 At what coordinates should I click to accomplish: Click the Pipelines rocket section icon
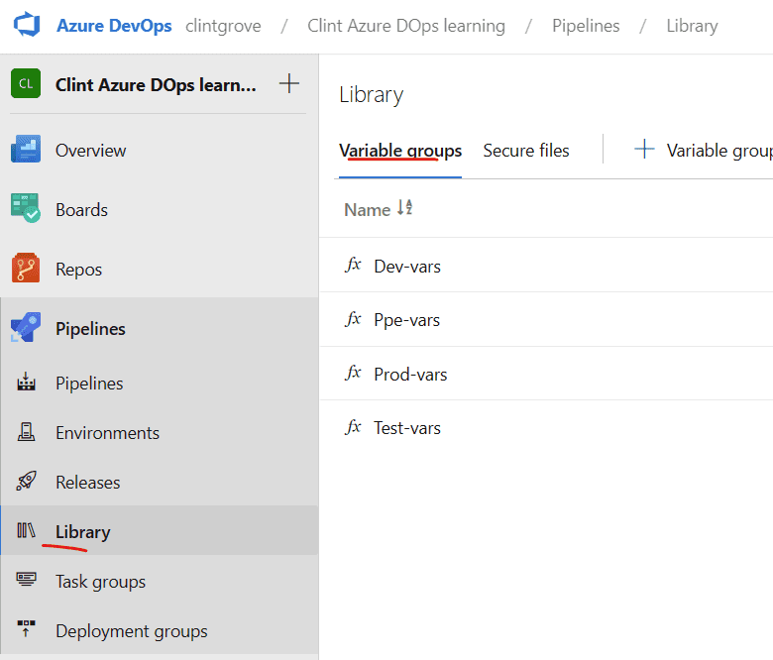(26, 328)
